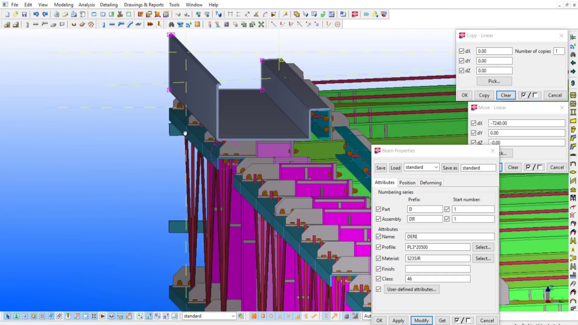Open component catalog with binoculars icon

click(x=172, y=24)
